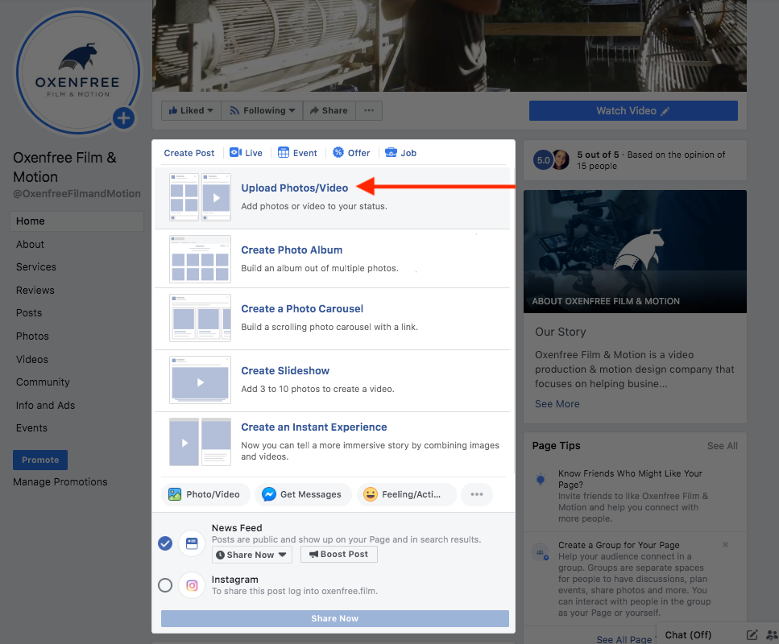The width and height of the screenshot is (779, 644).
Task: Open the Share Now schedule dropdown
Action: 252,555
